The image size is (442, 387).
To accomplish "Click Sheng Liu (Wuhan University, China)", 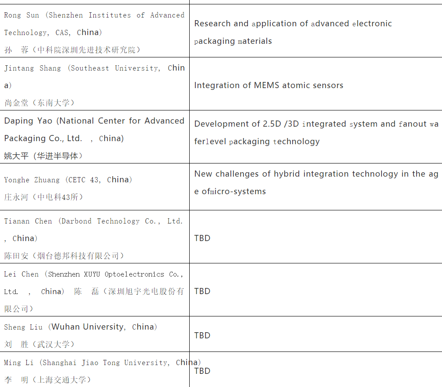I will pyautogui.click(x=81, y=327).
